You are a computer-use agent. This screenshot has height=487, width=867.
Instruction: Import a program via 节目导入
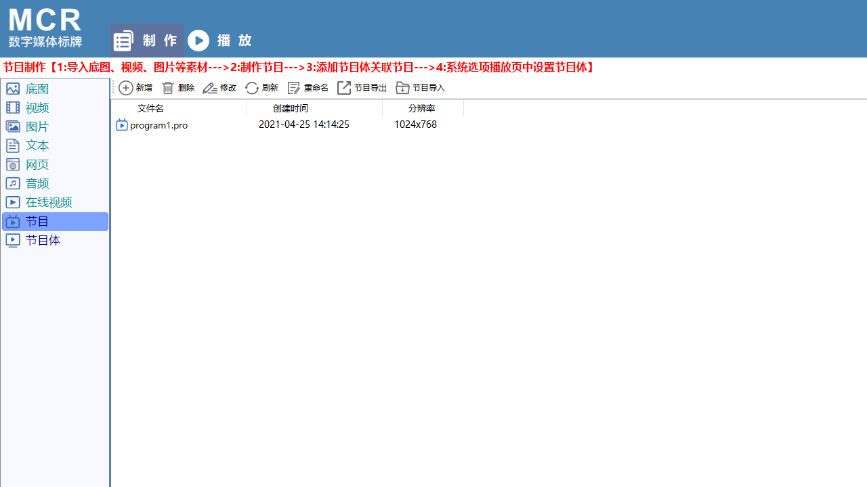(x=420, y=88)
